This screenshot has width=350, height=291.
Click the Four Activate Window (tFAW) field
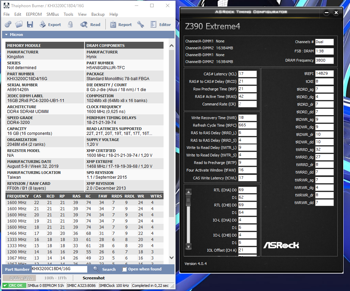pos(248,170)
